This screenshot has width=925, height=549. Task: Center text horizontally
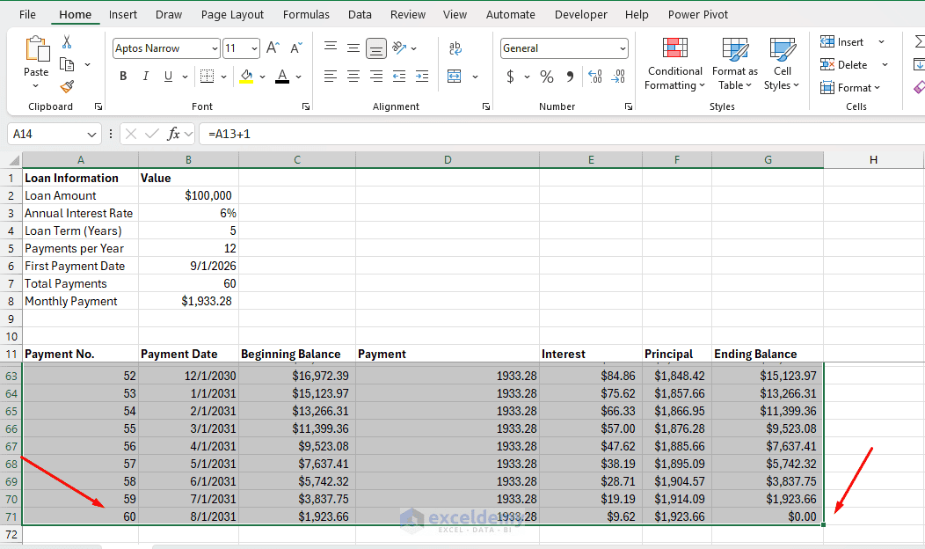click(353, 77)
